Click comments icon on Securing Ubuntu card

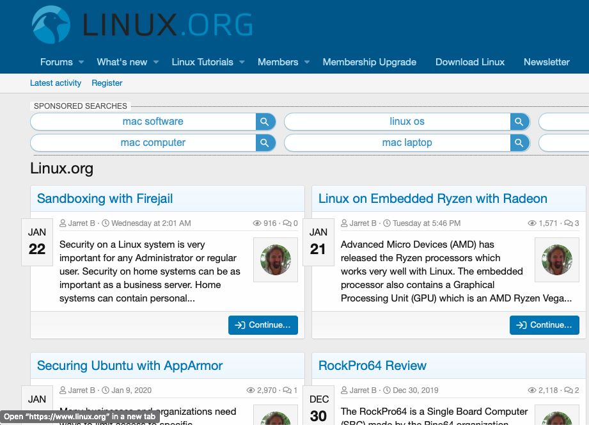click(287, 390)
